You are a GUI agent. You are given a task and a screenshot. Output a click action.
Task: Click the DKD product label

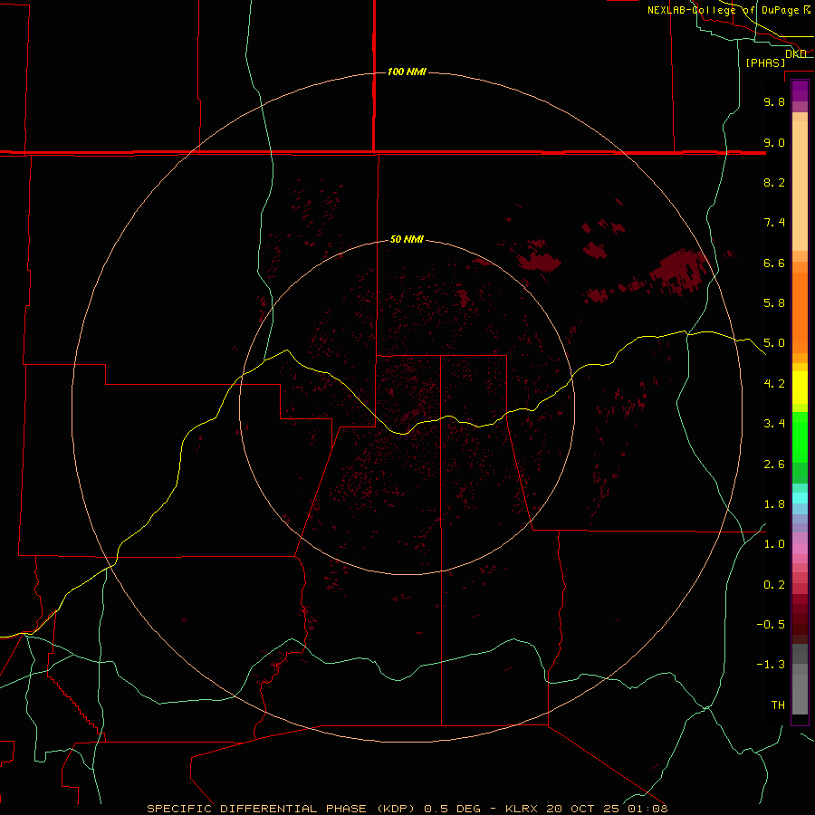[796, 53]
